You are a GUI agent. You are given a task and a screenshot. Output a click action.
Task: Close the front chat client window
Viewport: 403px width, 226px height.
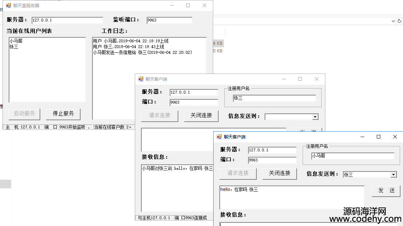pos(395,137)
